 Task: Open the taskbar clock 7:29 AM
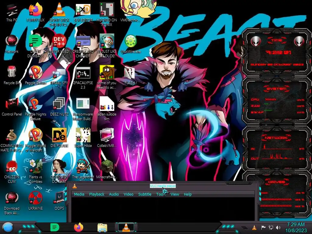pyautogui.click(x=296, y=227)
